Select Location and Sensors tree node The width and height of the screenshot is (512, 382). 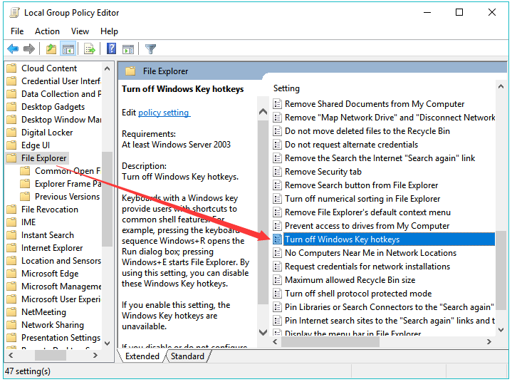61,261
